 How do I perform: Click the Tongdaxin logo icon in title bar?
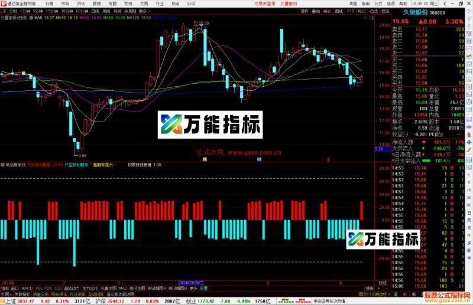pos(4,4)
